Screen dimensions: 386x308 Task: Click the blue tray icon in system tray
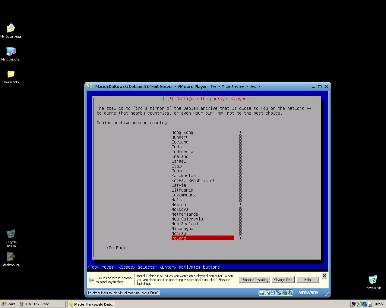tap(365, 304)
